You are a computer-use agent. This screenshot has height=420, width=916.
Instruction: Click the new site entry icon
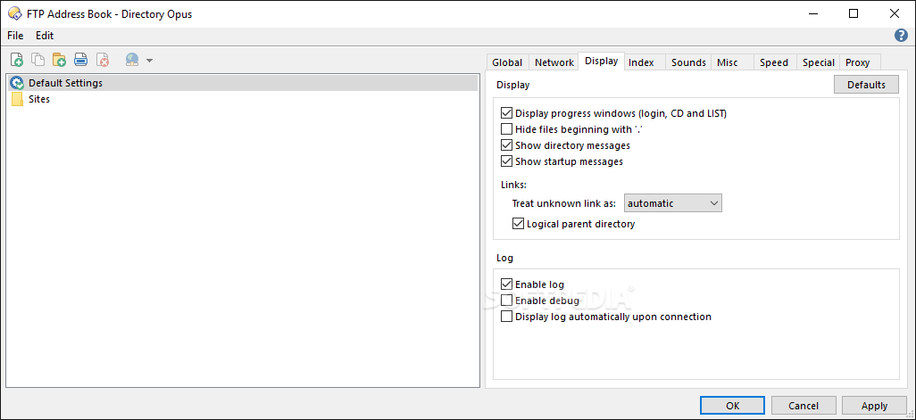tap(17, 60)
